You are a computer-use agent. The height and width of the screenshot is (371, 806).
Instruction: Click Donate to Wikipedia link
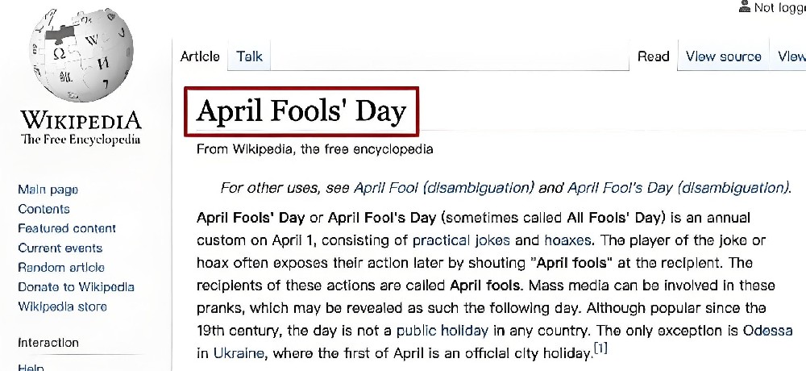[x=76, y=287]
